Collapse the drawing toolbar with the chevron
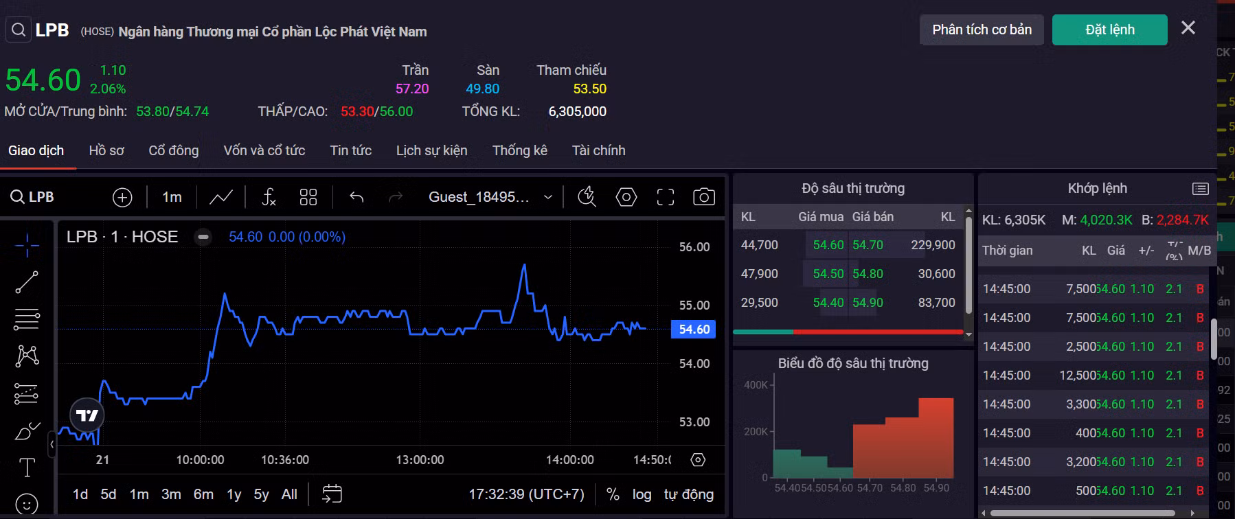This screenshot has height=519, width=1235. tap(52, 444)
